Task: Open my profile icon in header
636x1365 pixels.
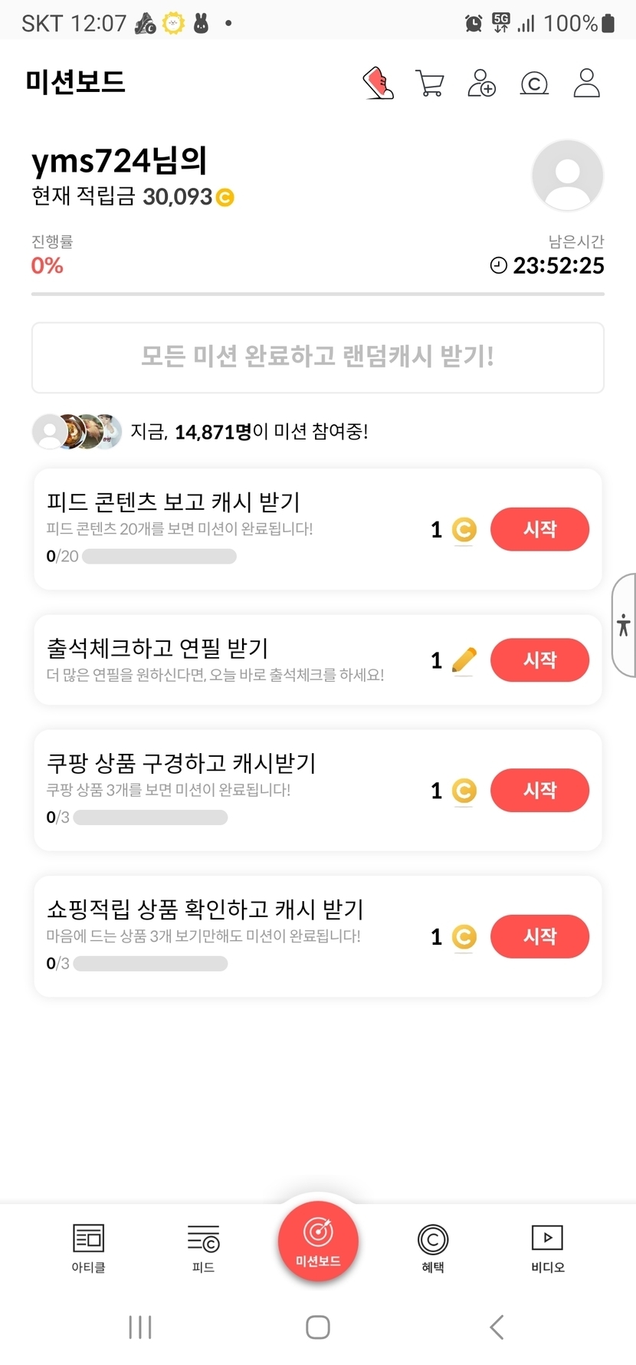Action: (x=587, y=83)
